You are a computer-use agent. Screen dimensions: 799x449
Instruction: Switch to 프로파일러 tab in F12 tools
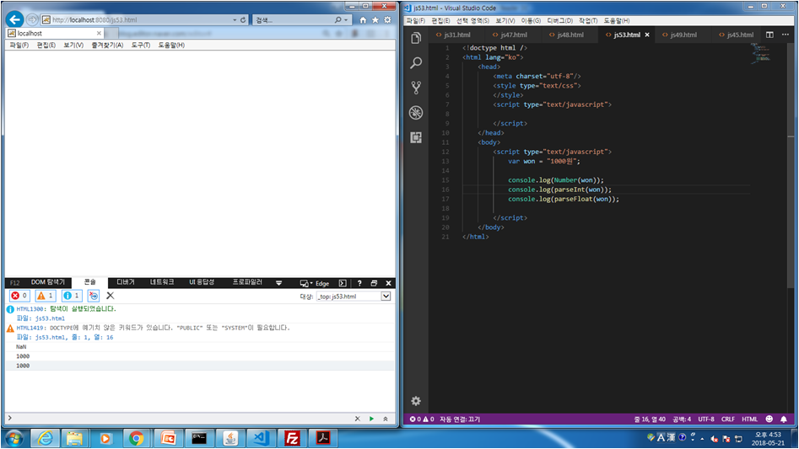247,282
